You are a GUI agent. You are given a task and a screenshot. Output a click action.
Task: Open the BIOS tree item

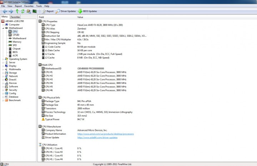tap(13, 52)
